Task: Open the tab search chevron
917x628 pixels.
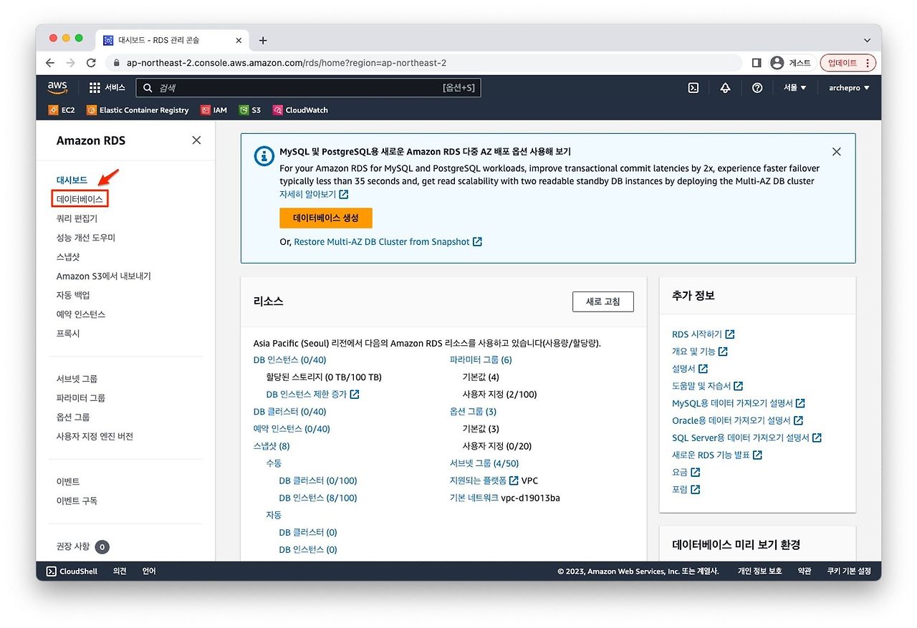Action: [x=868, y=40]
